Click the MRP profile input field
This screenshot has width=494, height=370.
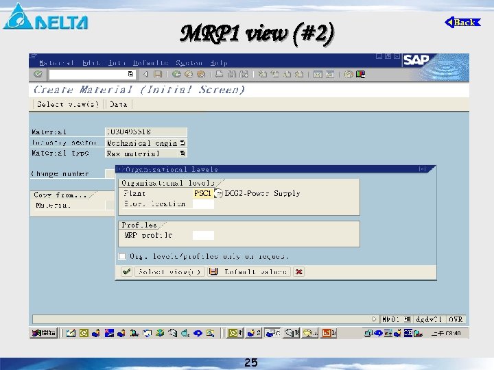pos(203,235)
